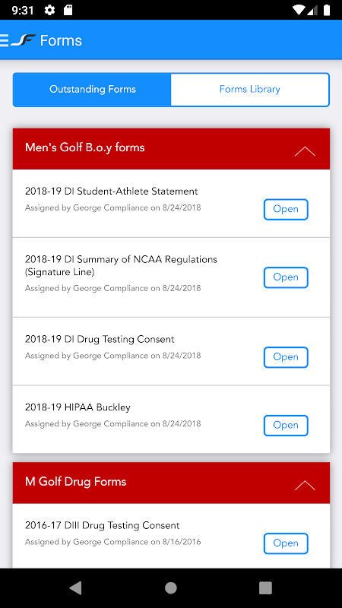Tap the Forms page title

61,41
